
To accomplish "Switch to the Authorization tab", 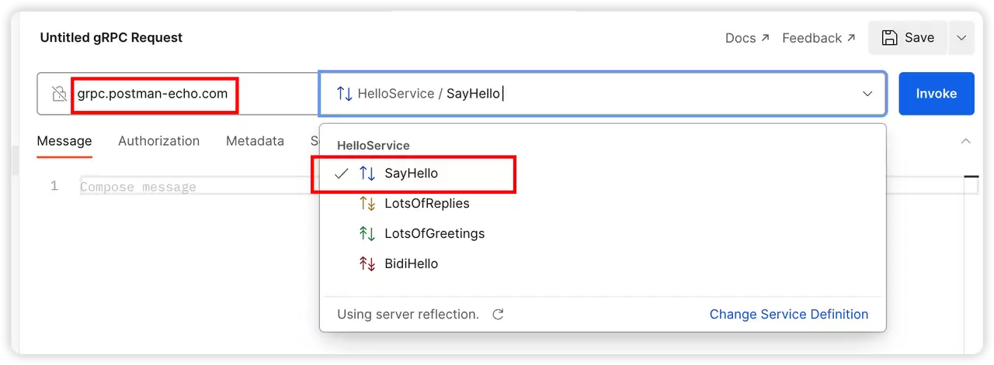I will coord(158,141).
